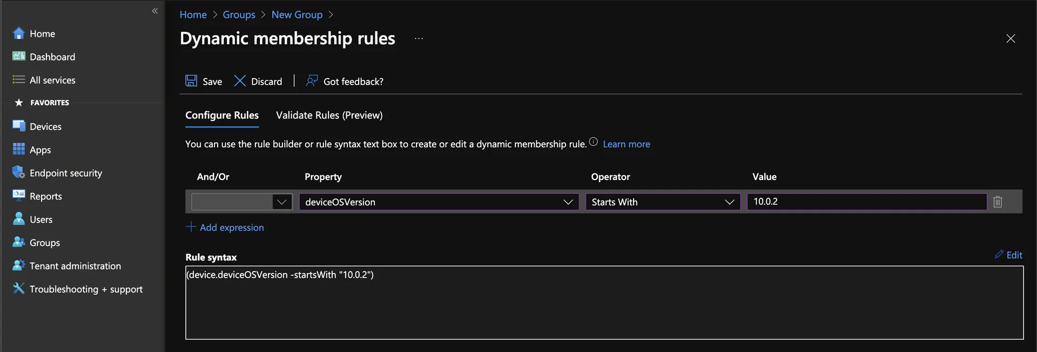Image resolution: width=1037 pixels, height=352 pixels.
Task: Close the Dynamic membership rules pane
Action: (x=1011, y=38)
